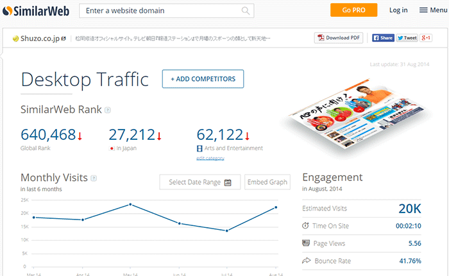The height and width of the screenshot is (276, 449).
Task: Click the 00:02:10 time on site value
Action: coord(409,226)
